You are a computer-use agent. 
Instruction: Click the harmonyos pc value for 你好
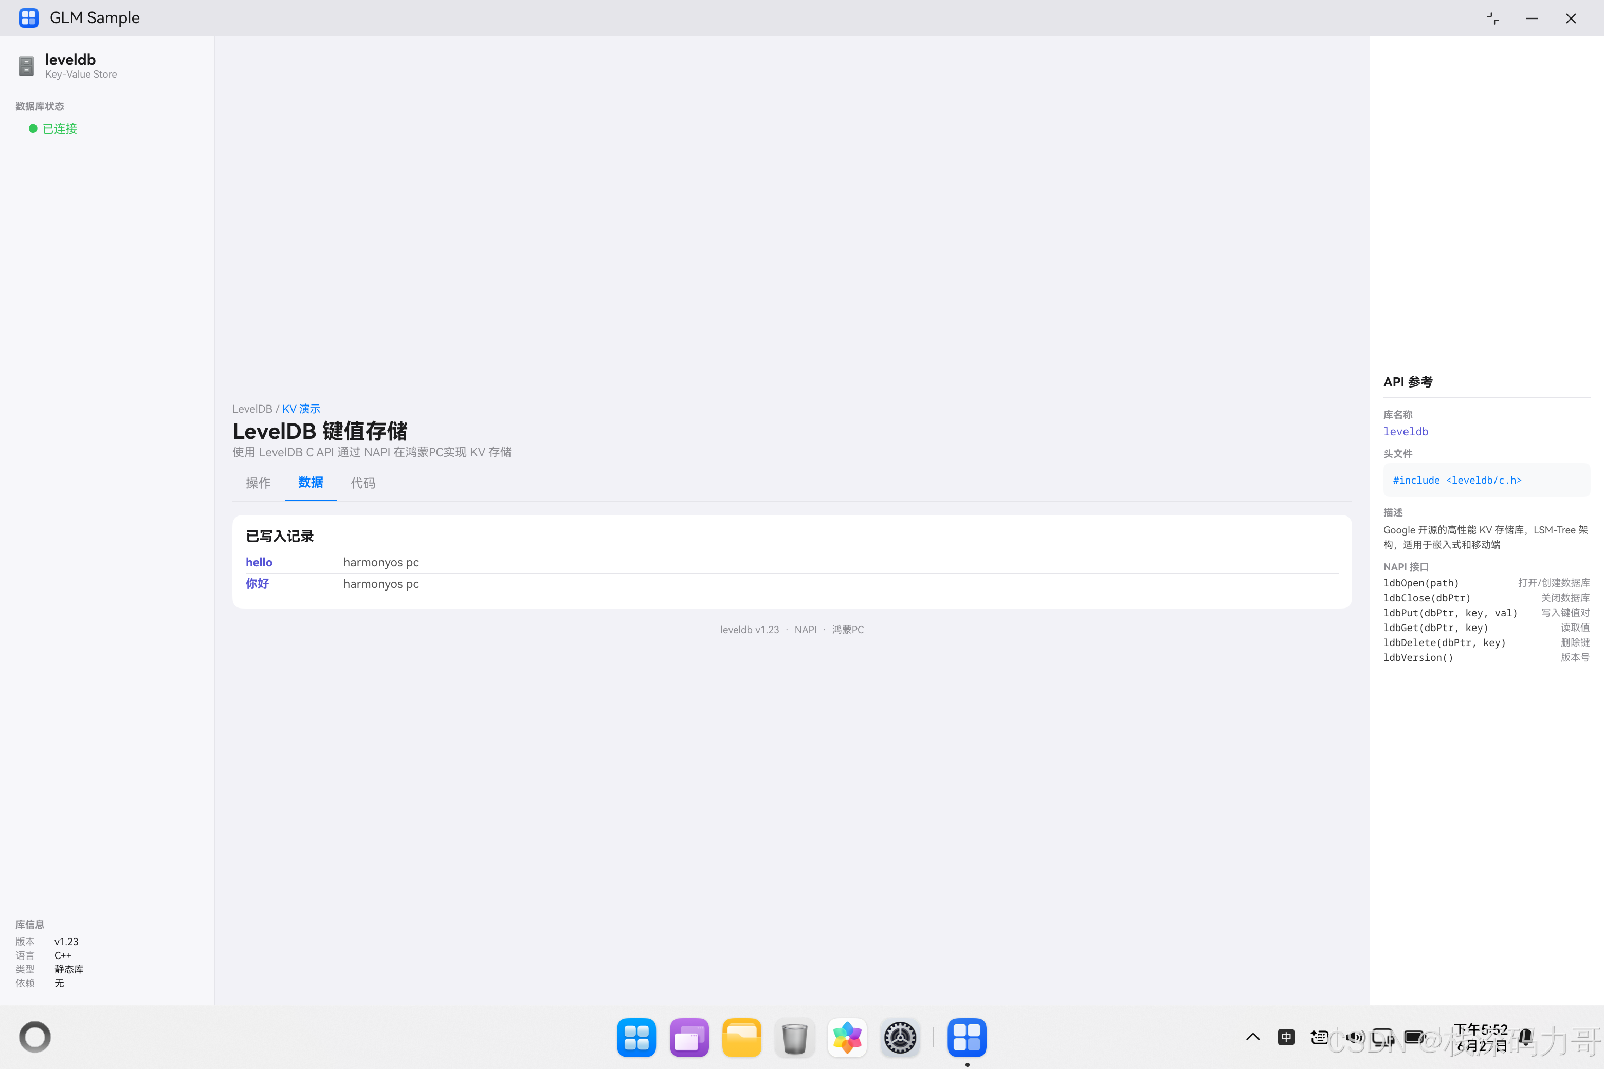click(380, 584)
